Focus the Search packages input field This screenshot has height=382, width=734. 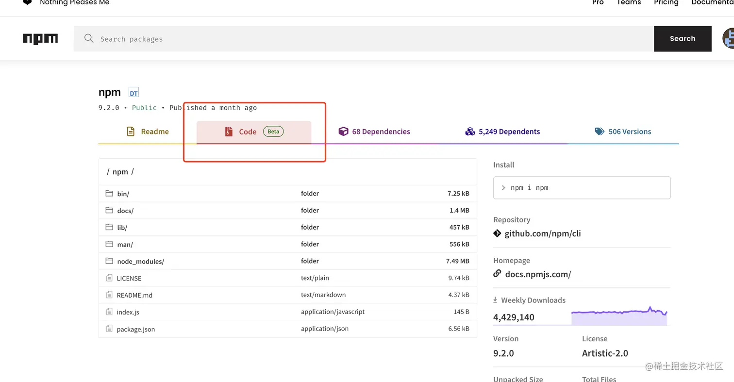tap(364, 38)
